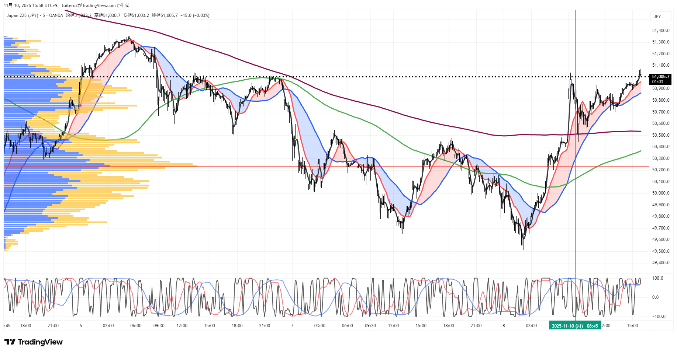The image size is (677, 353).
Task: Click the 01:03 bar countdown timer
Action: [x=657, y=82]
